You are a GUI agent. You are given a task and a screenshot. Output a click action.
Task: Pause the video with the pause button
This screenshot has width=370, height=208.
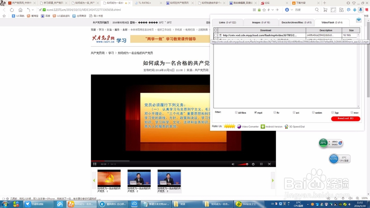(x=95, y=164)
